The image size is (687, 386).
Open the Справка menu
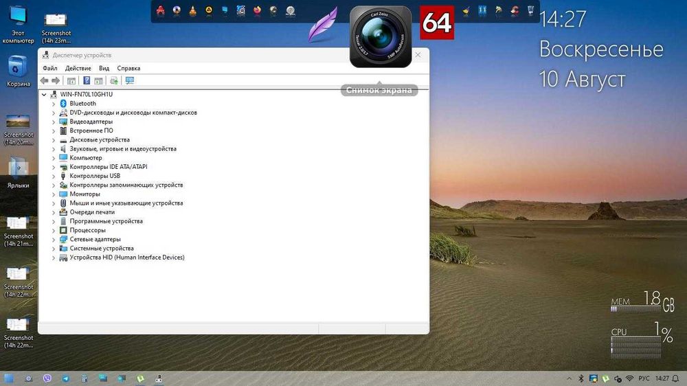[x=128, y=69]
